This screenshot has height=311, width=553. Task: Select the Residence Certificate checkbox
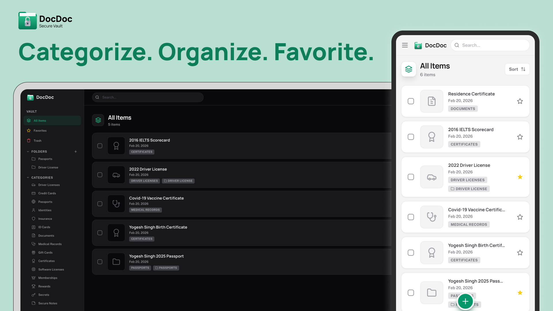point(411,101)
